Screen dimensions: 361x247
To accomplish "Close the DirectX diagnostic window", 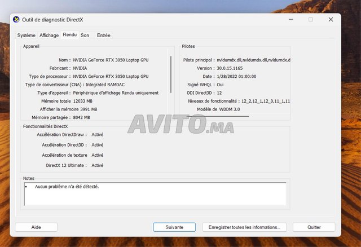I will [331, 19].
